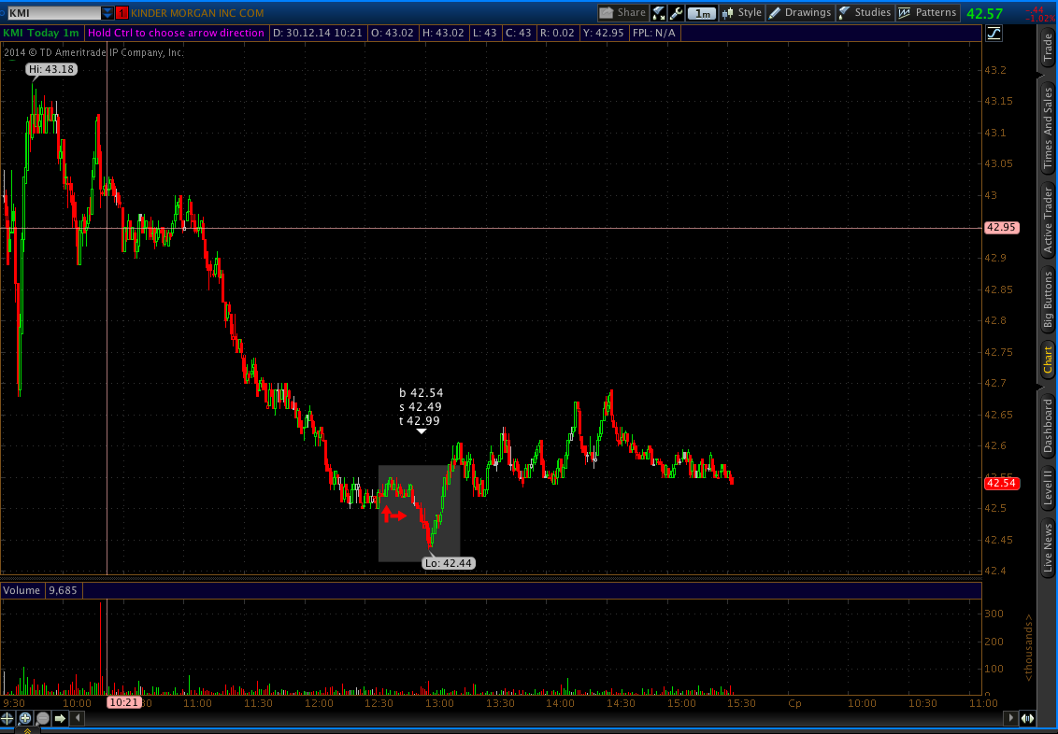This screenshot has width=1058, height=734.
Task: Toggle the price axis scale icon
Action: click(994, 33)
